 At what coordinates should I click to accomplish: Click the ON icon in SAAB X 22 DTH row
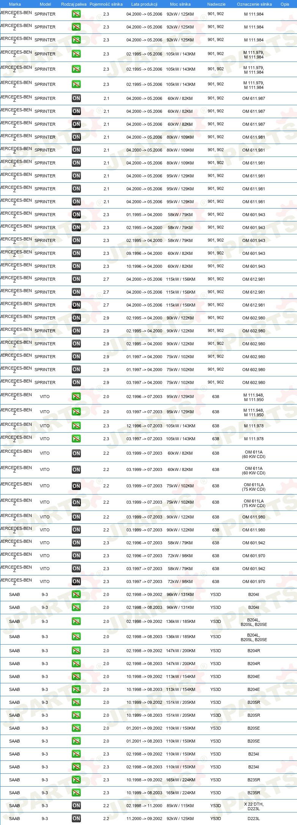click(76, 806)
